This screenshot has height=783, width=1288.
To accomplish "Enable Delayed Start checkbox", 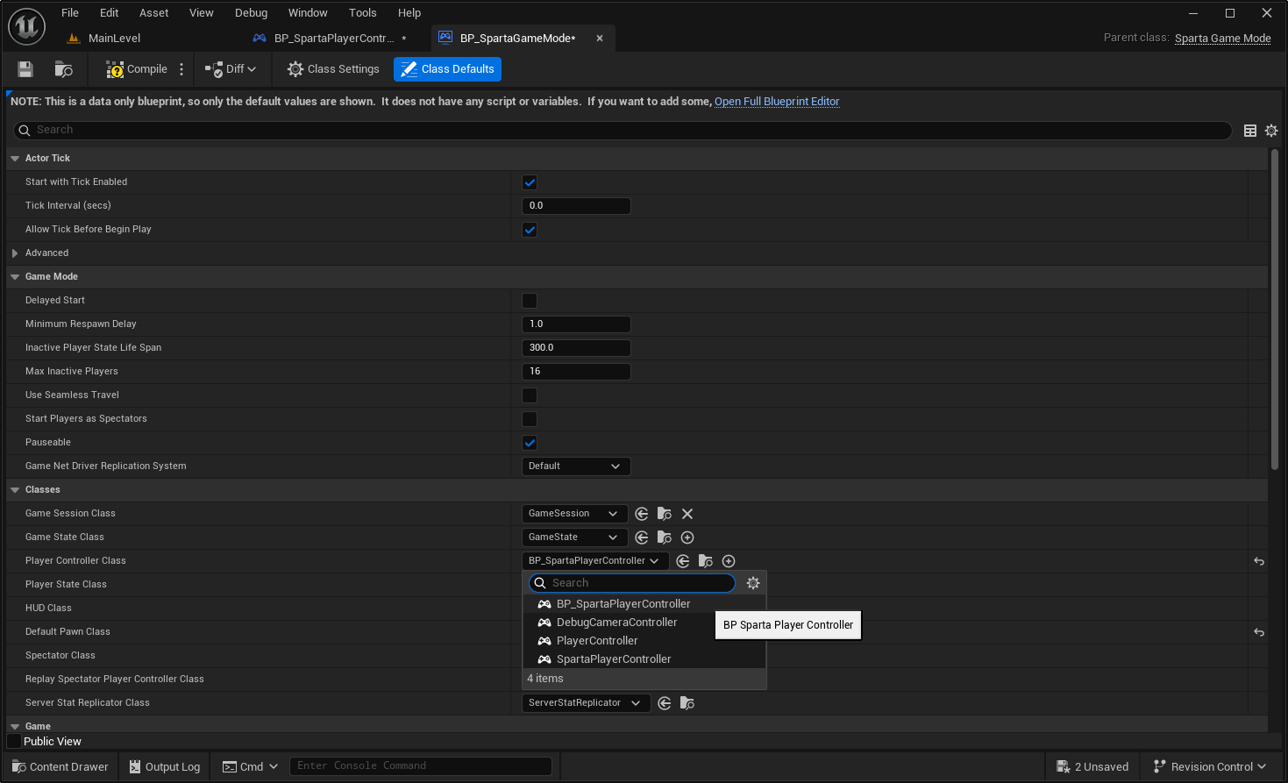I will click(530, 301).
